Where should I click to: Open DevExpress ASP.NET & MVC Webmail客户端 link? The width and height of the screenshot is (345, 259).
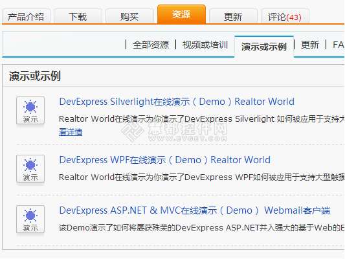(195, 210)
